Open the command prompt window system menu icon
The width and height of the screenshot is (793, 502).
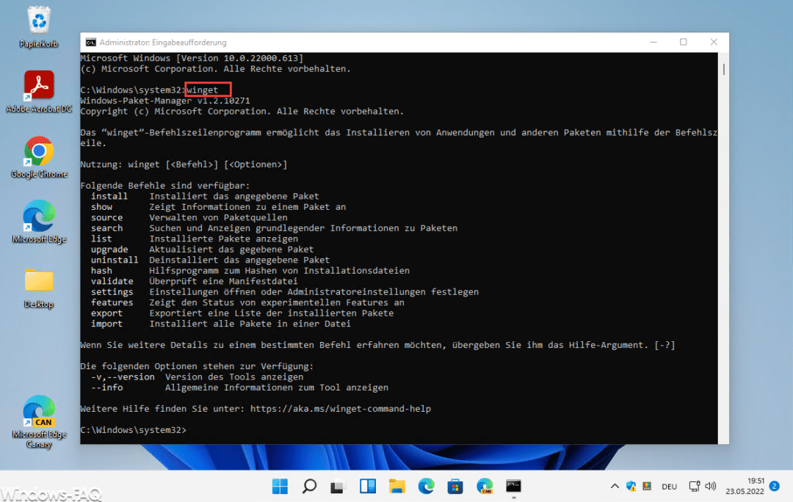90,43
